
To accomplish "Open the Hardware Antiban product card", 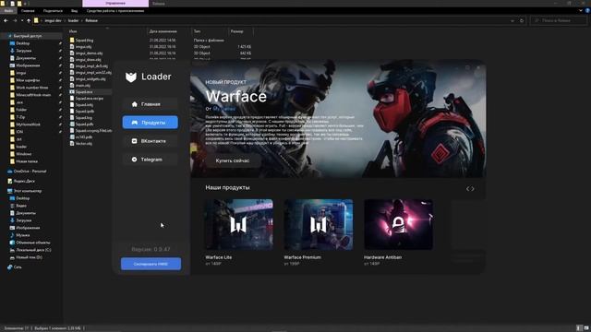I will (x=398, y=232).
